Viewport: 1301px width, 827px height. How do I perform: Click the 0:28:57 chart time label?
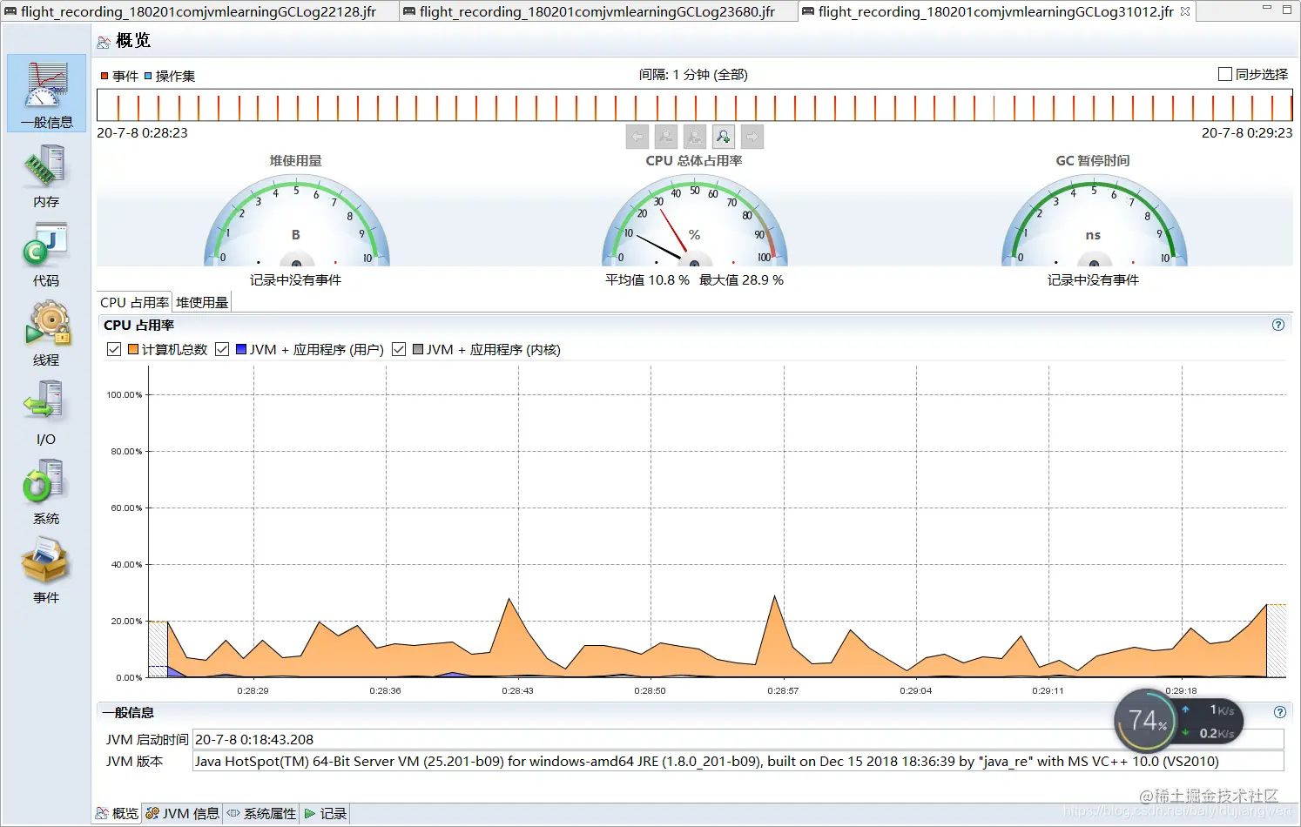tap(783, 690)
